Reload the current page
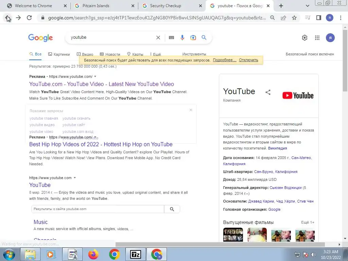 29,18
